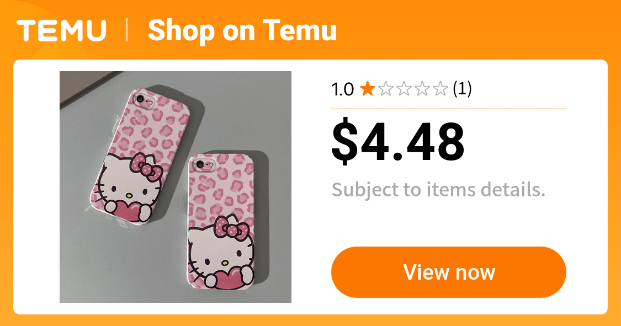This screenshot has height=326, width=621.
Task: Open the phone case product photo
Action: click(175, 186)
